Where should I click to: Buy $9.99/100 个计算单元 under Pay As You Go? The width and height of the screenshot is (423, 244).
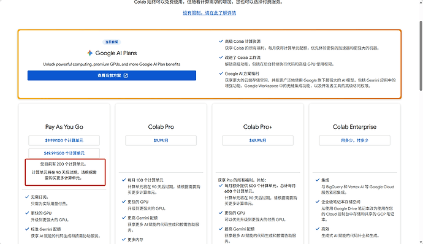[64, 140]
